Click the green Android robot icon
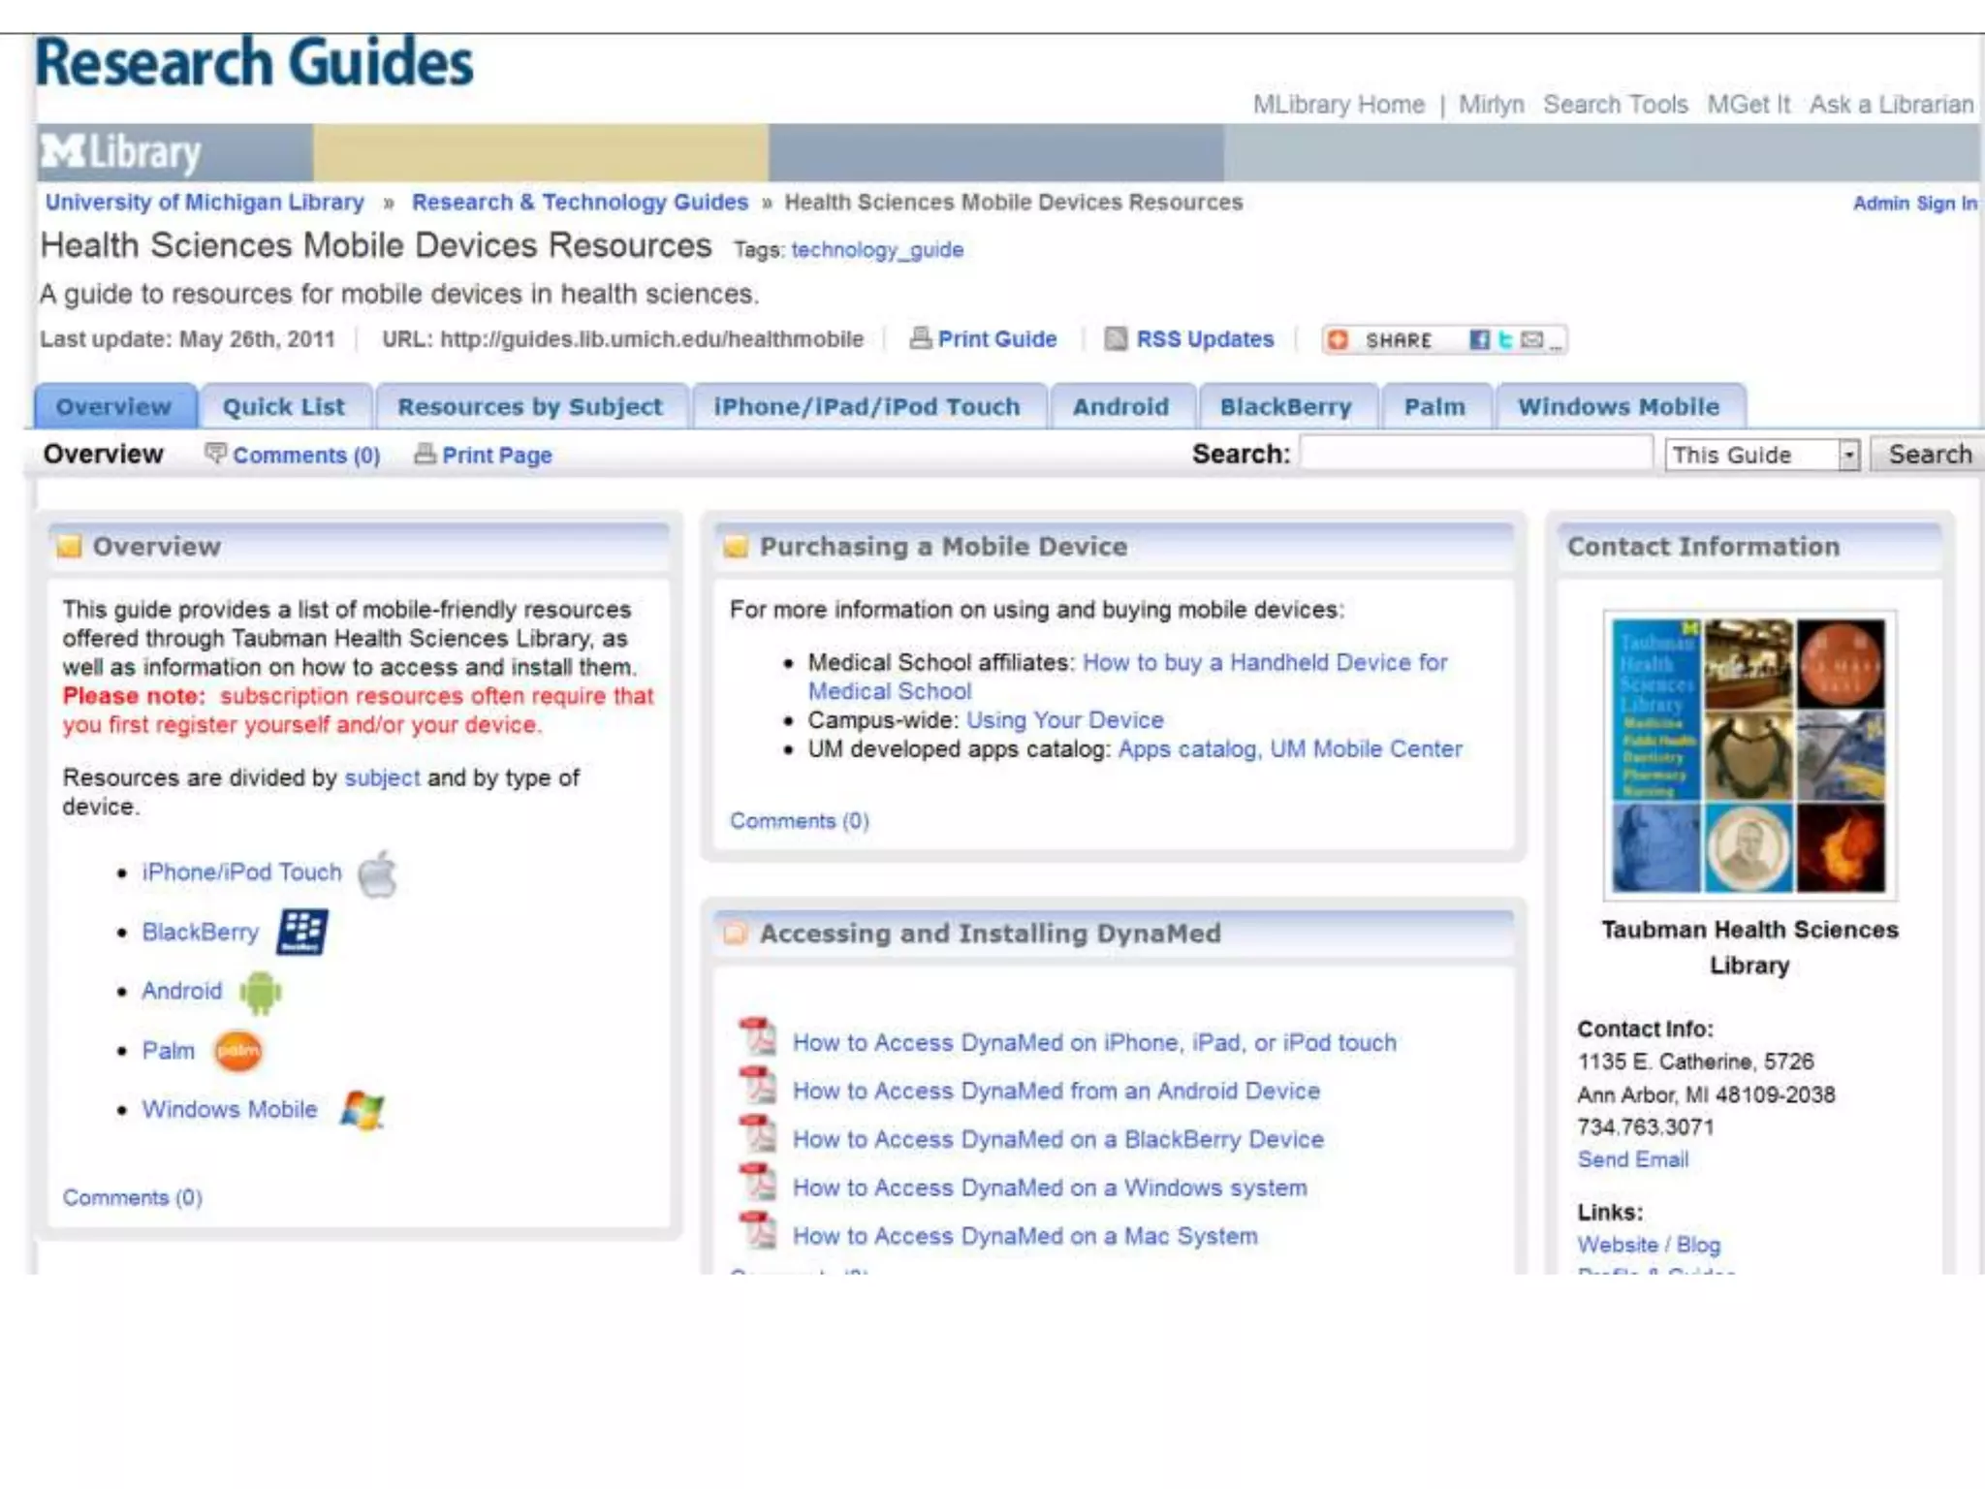 (x=260, y=992)
